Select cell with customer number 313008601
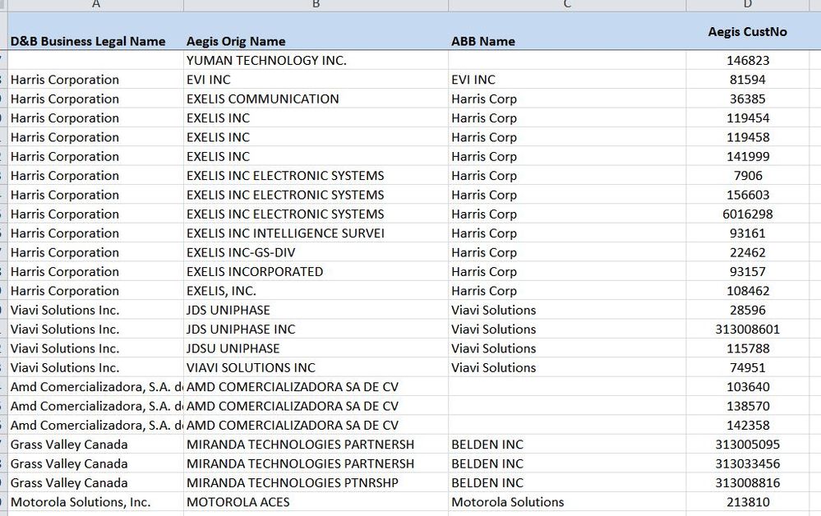The height and width of the screenshot is (516, 821). pyautogui.click(x=747, y=329)
